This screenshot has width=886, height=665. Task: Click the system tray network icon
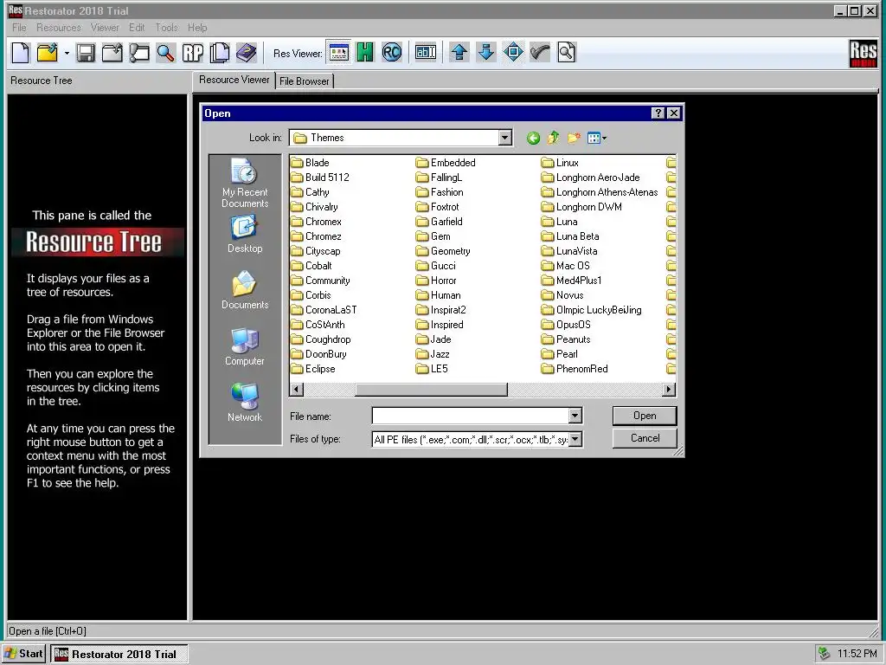click(825, 654)
